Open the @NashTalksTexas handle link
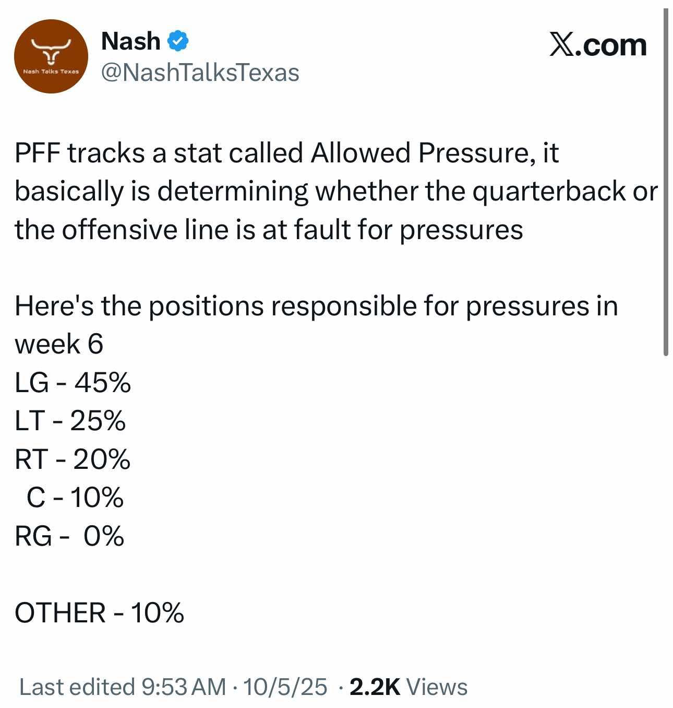673x708 pixels. [200, 73]
